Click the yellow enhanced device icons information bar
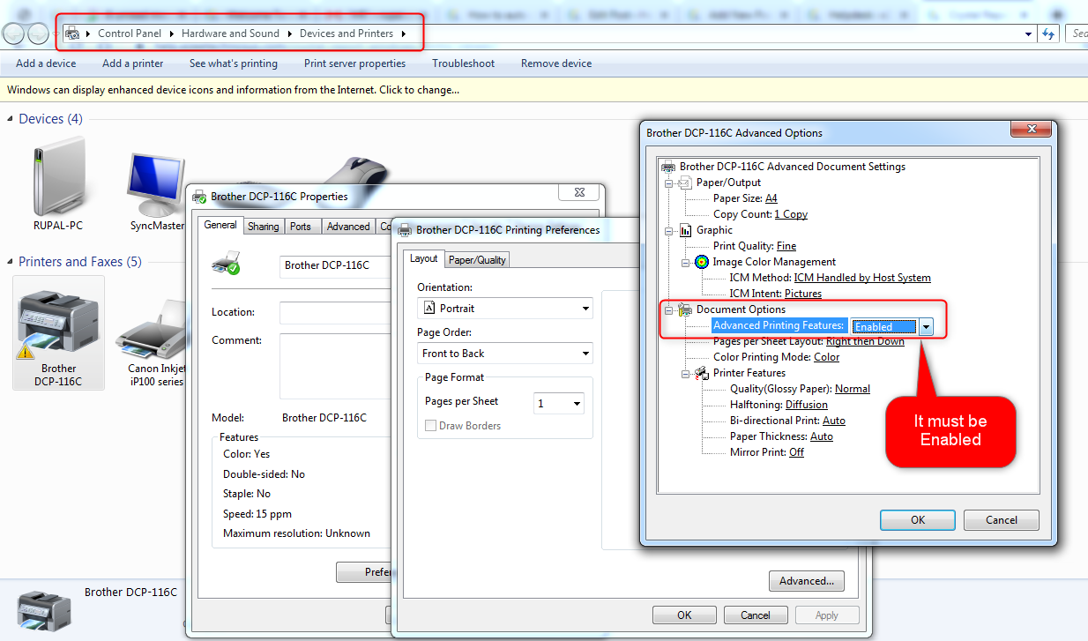This screenshot has height=641, width=1088. (x=544, y=90)
